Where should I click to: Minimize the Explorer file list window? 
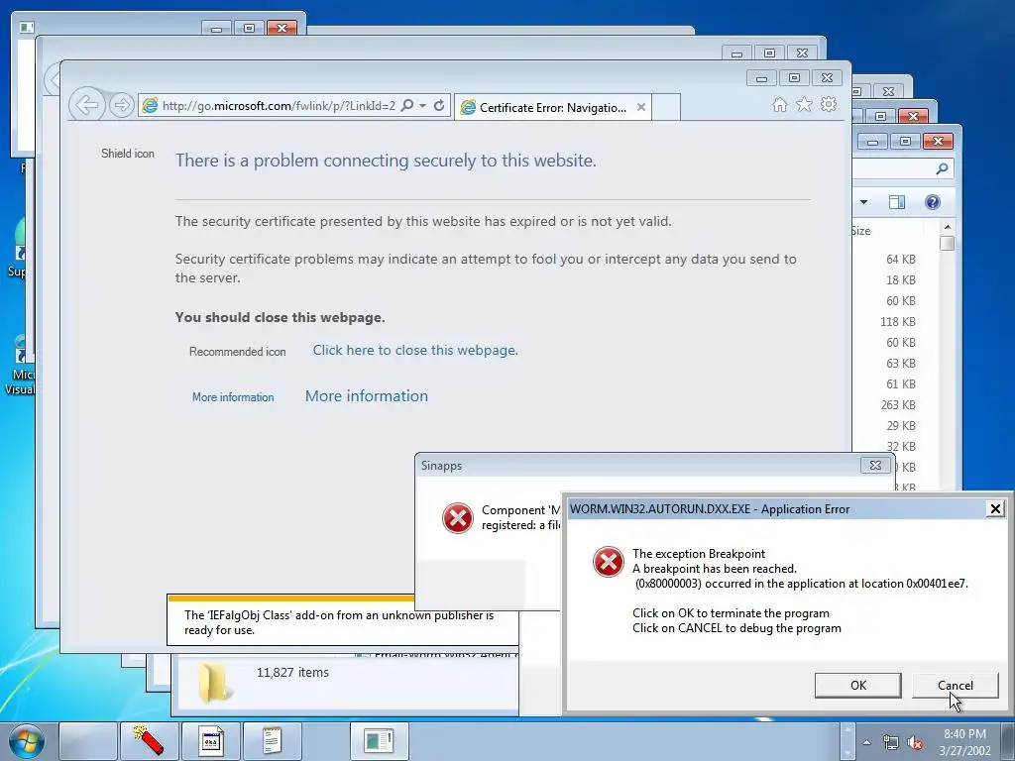coord(872,142)
